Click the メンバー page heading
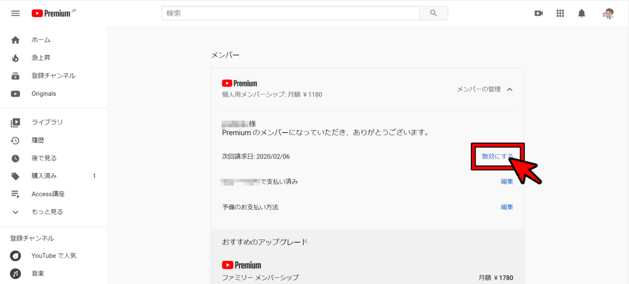Image resolution: width=629 pixels, height=284 pixels. (225, 55)
